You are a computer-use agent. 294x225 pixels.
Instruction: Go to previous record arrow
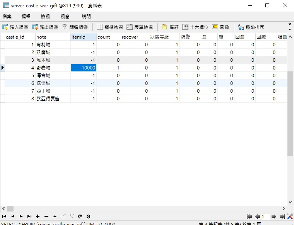click(x=13, y=217)
